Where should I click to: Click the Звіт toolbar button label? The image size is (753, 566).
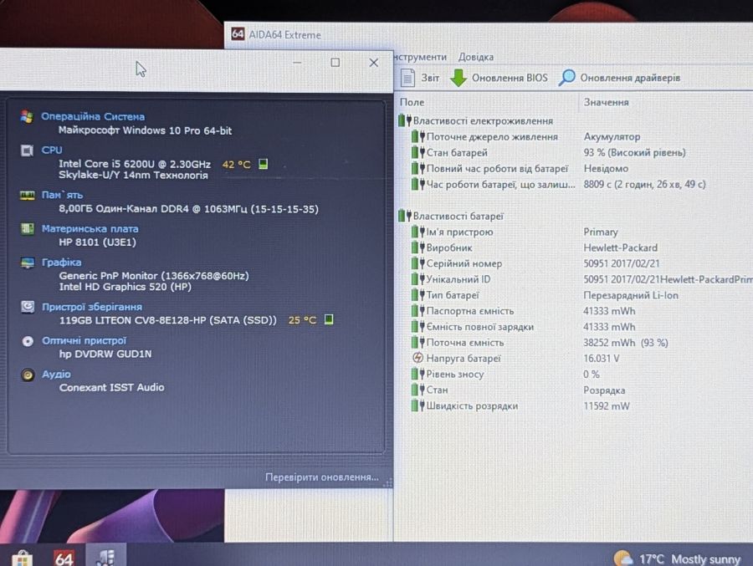(430, 78)
